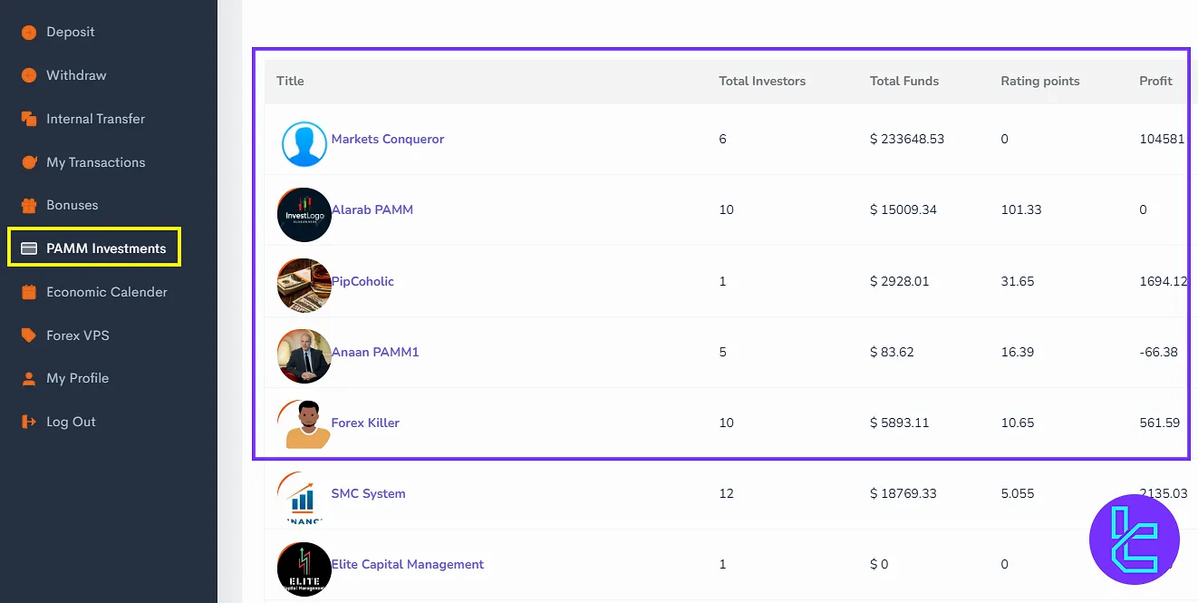Click the -66.38 profit value

pyautogui.click(x=1158, y=352)
